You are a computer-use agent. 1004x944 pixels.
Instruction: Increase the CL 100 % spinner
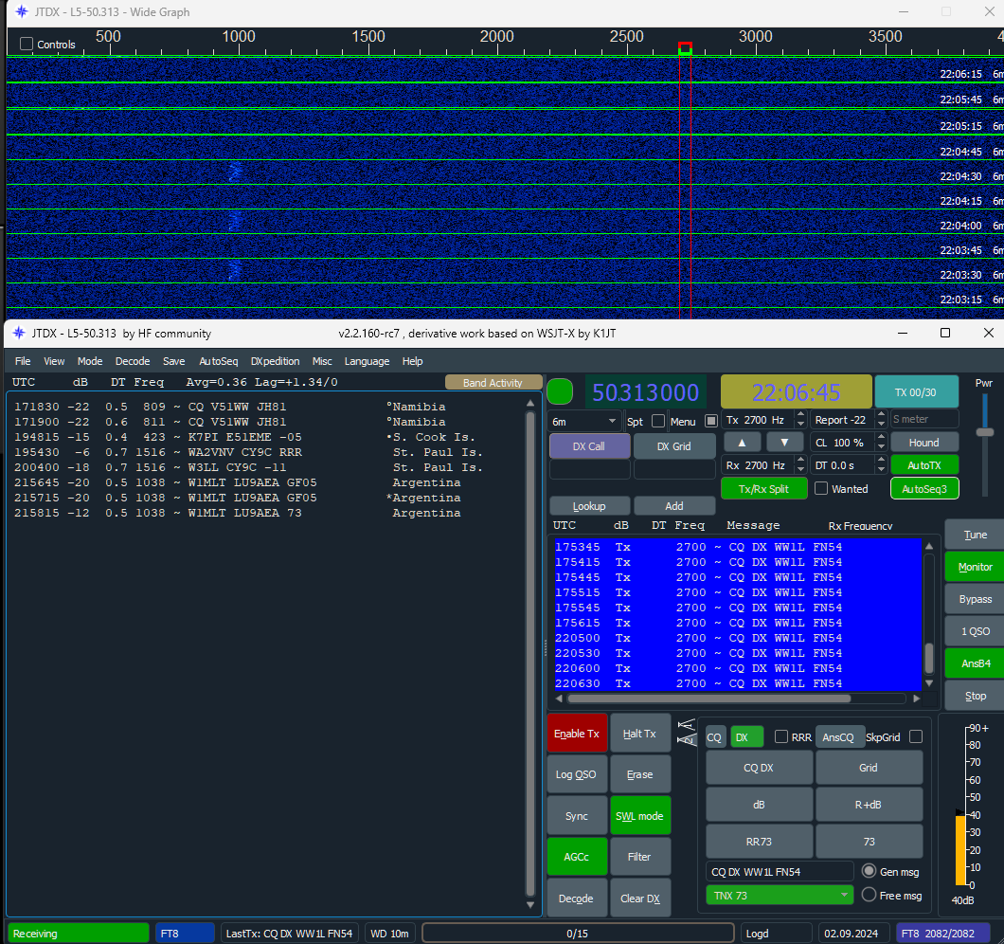click(881, 438)
